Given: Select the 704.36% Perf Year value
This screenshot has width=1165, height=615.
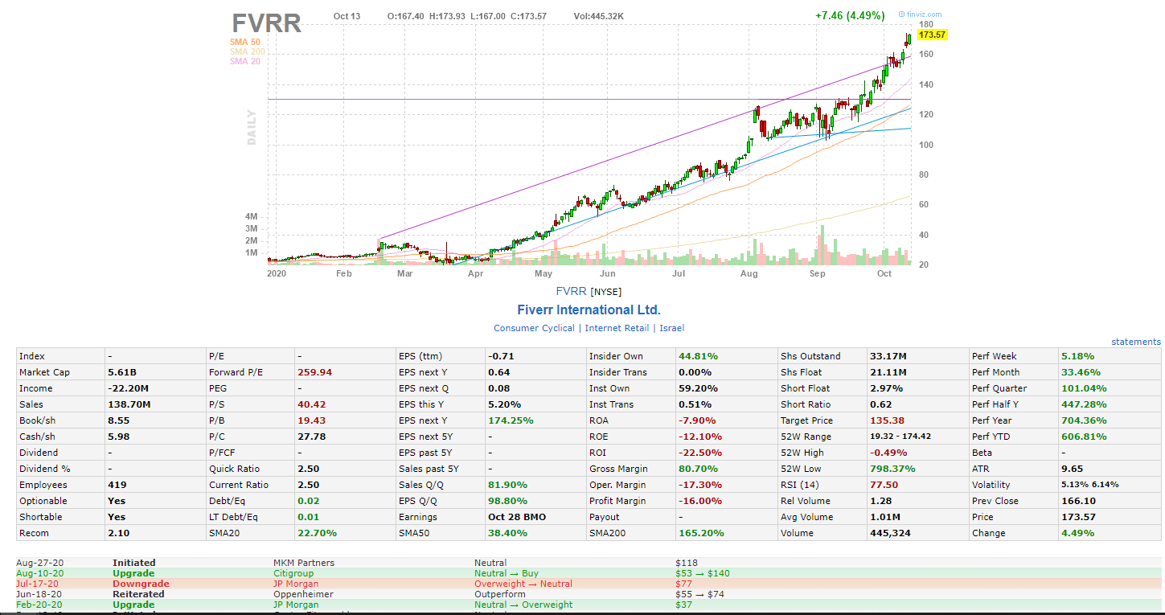Looking at the screenshot, I should (x=1084, y=420).
